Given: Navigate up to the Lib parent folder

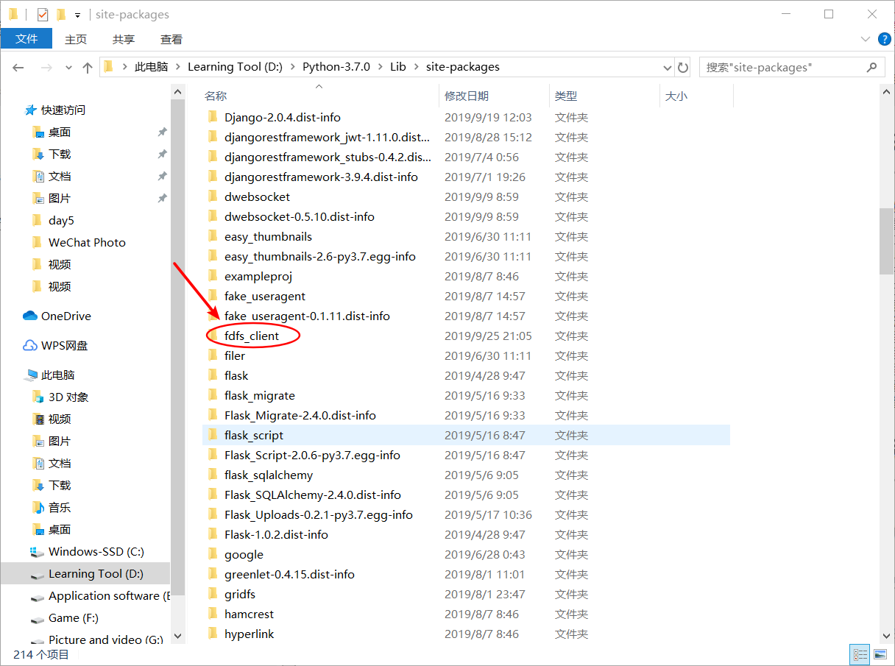Looking at the screenshot, I should [x=86, y=66].
